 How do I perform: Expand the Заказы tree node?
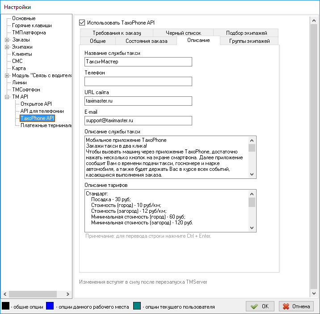[x=7, y=40]
